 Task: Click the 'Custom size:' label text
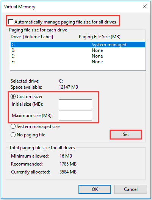(x=29, y=97)
